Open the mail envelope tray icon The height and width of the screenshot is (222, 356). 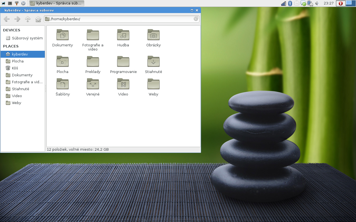click(x=297, y=3)
